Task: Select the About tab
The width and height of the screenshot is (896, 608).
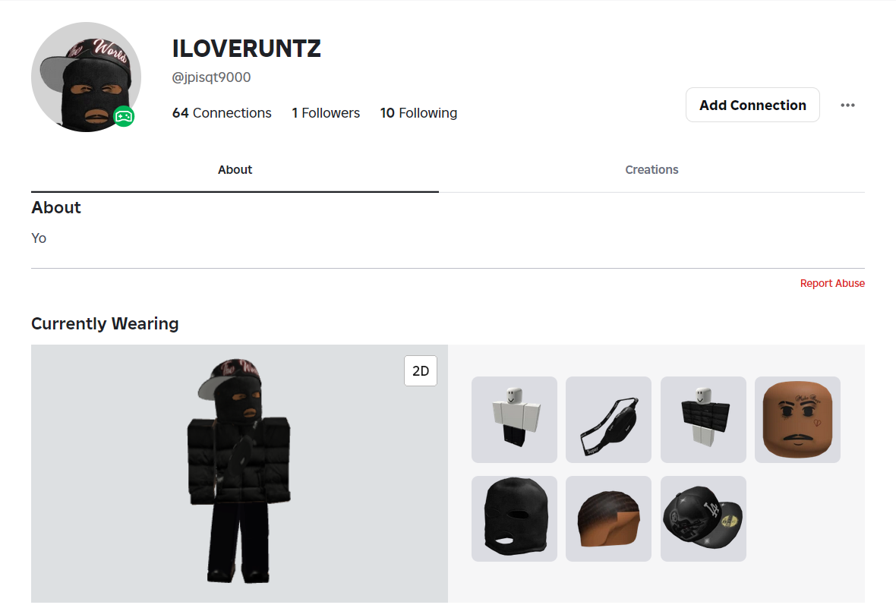Action: coord(235,170)
